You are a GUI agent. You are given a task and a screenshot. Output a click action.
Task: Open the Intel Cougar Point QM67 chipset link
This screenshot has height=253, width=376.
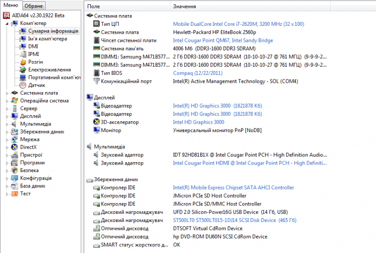coord(223,40)
